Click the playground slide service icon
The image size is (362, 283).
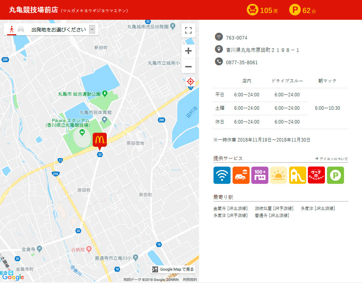point(298,175)
